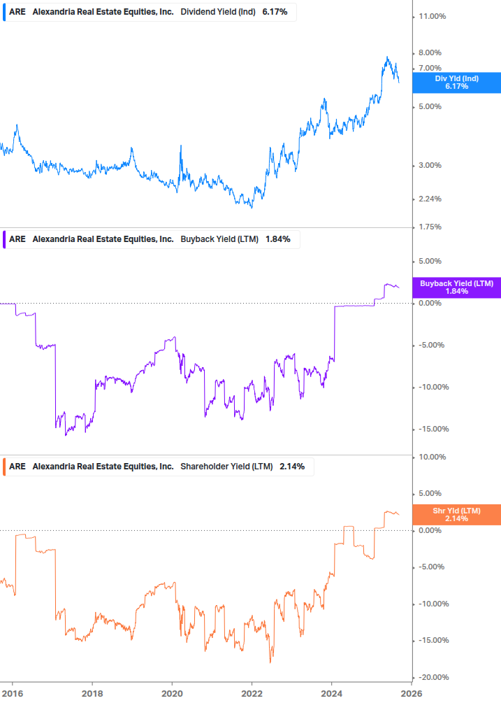Click the orange color bar of the Shareholder Yield legend
Screen dimensions: 501x703
click(4, 467)
